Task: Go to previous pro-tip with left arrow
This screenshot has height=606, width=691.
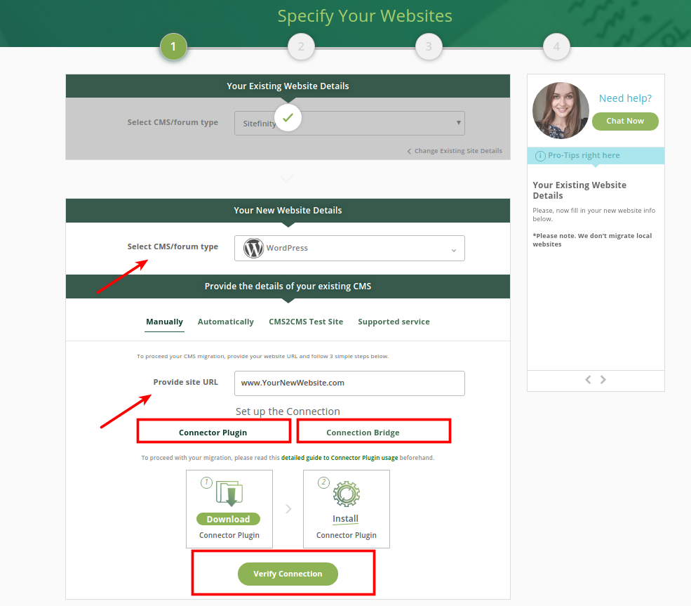Action: point(588,380)
